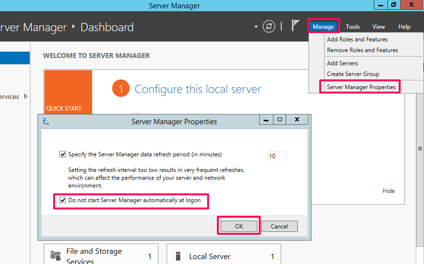Image resolution: width=424 pixels, height=264 pixels.
Task: Click the Server Manager breadcrumb text
Action: click(33, 27)
